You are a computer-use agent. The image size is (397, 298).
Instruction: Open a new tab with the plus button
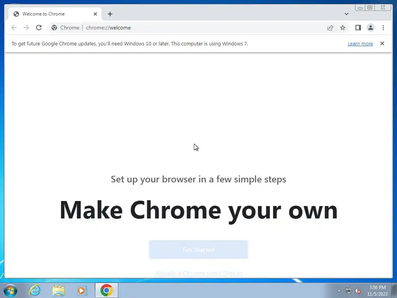(110, 14)
